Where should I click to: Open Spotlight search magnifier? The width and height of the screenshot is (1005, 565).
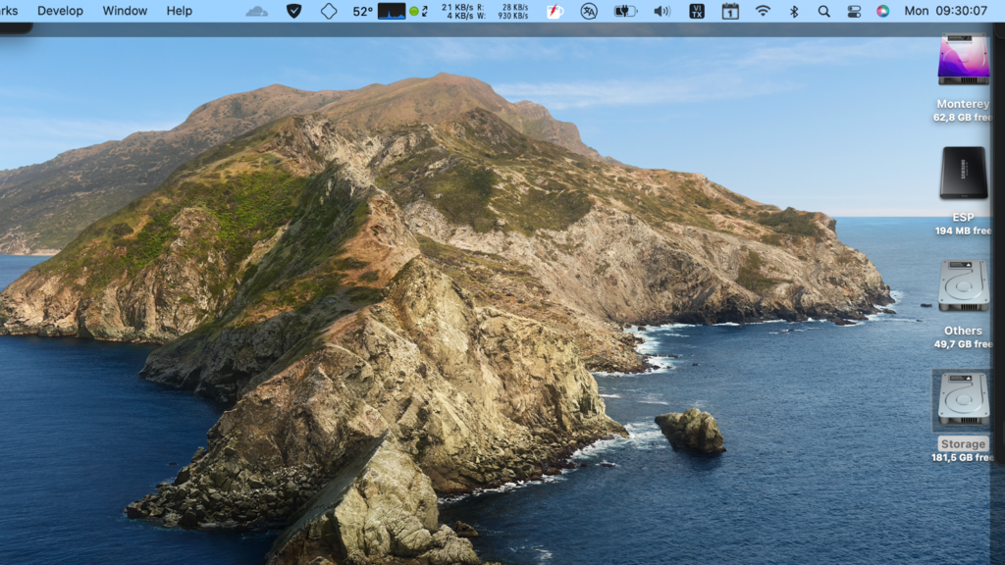(823, 11)
